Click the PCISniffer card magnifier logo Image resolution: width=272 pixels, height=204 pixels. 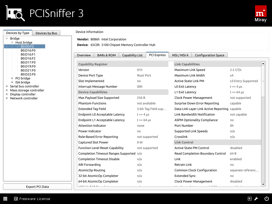[x=15, y=13]
